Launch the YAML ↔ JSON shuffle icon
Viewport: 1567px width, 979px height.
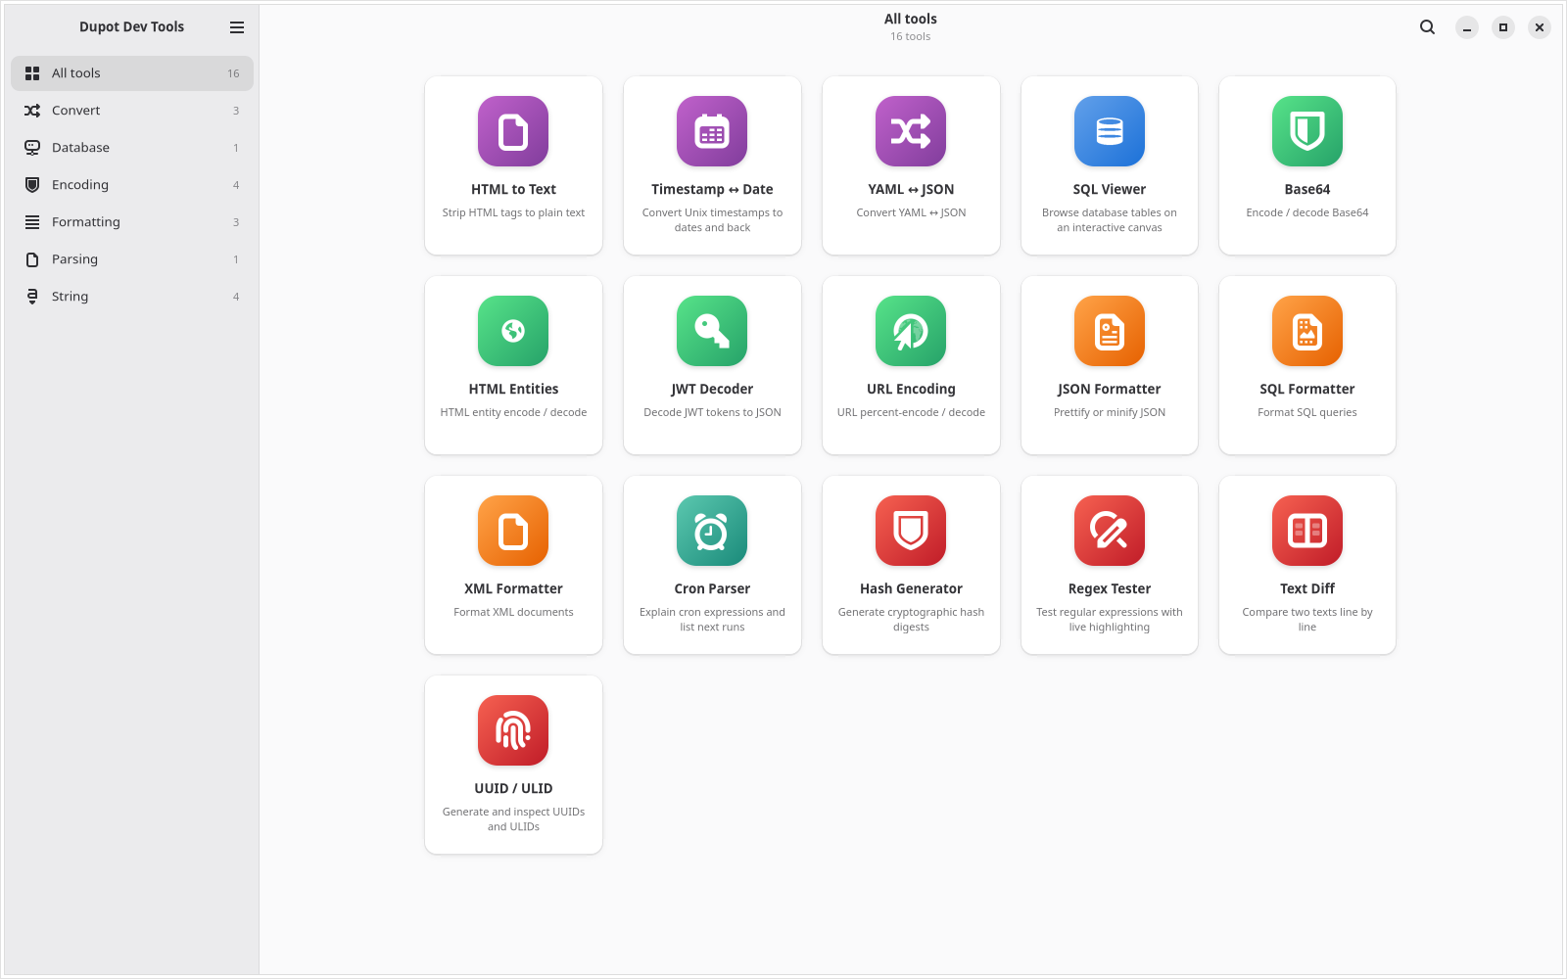(x=911, y=131)
